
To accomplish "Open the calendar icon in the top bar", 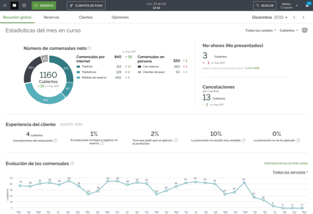I will tap(24, 6).
